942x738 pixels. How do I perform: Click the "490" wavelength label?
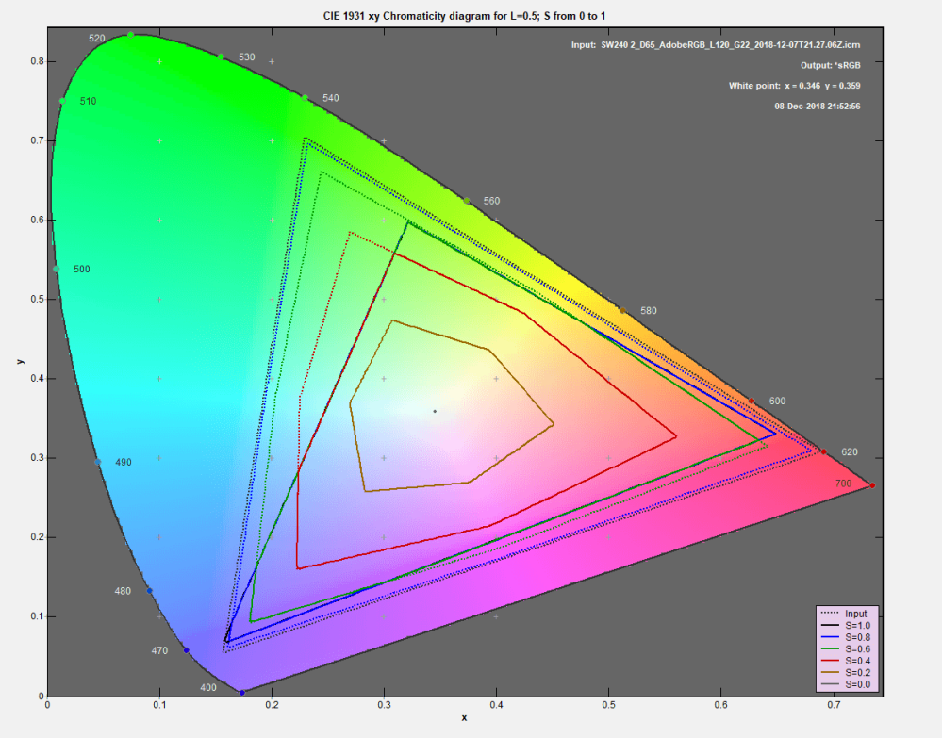pyautogui.click(x=124, y=463)
